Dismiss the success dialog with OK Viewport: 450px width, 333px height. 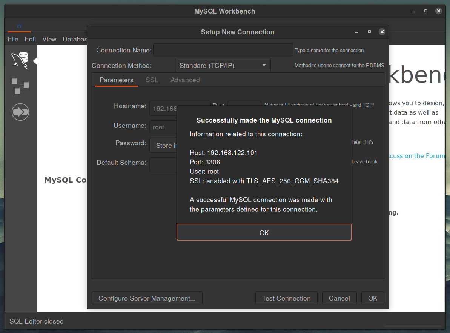click(x=264, y=232)
